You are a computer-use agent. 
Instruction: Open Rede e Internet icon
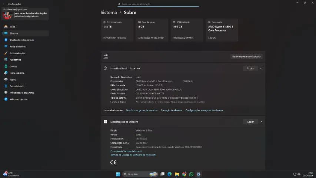coord(6,46)
